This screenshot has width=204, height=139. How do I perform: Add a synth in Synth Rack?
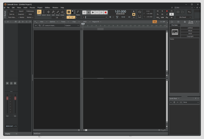[171, 102]
